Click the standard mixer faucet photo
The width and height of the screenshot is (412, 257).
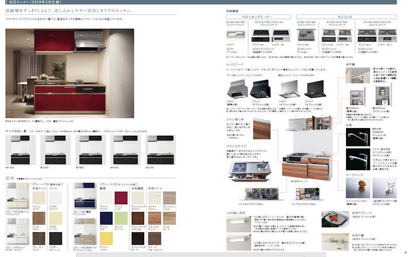coord(358,137)
